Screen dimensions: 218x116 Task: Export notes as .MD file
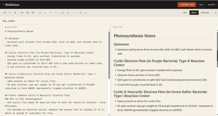point(187,5)
